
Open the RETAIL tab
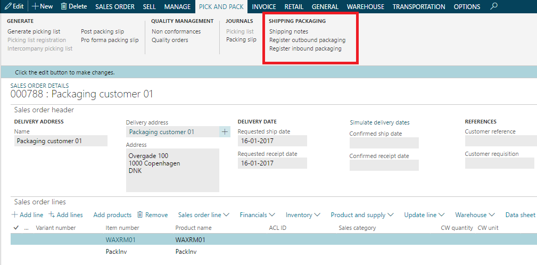coord(294,6)
